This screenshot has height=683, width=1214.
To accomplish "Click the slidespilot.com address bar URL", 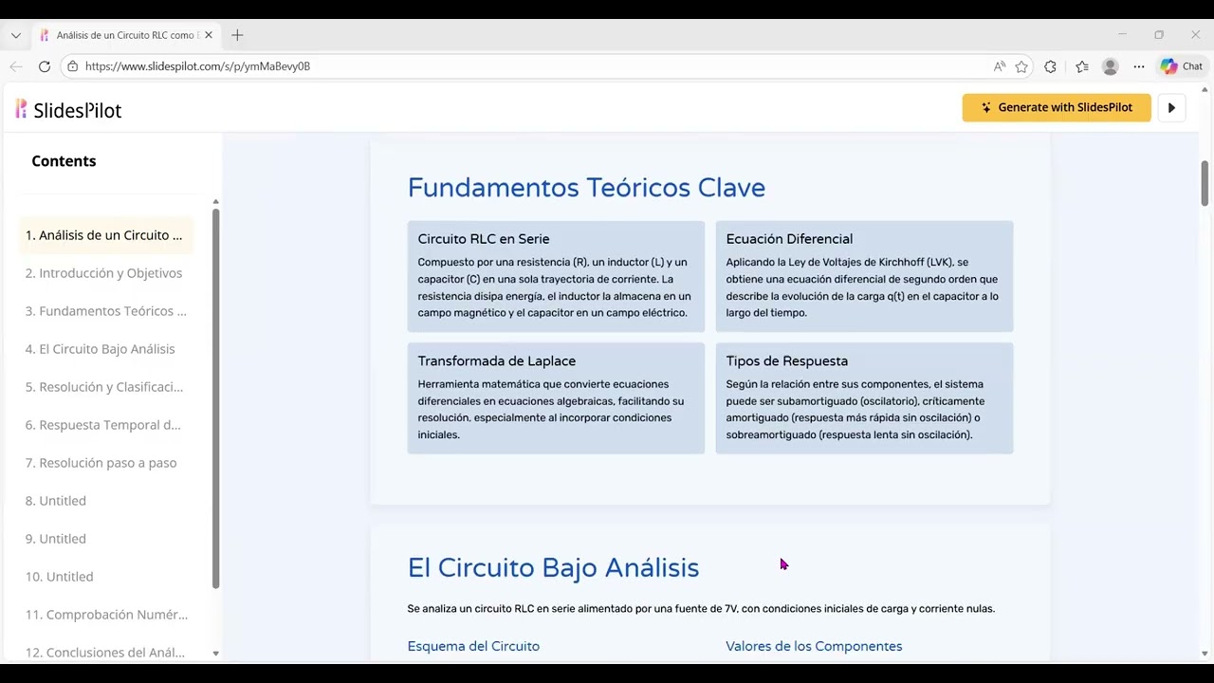I will 197,66.
